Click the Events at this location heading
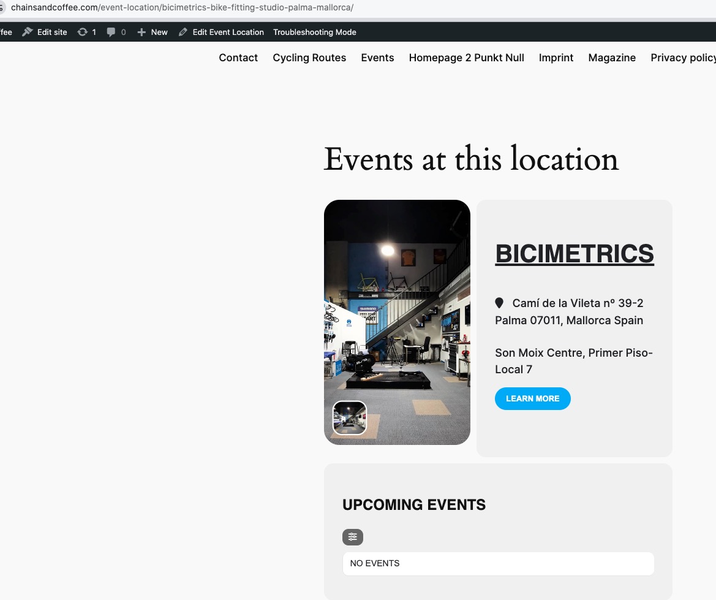Viewport: 716px width, 600px height. tap(471, 159)
